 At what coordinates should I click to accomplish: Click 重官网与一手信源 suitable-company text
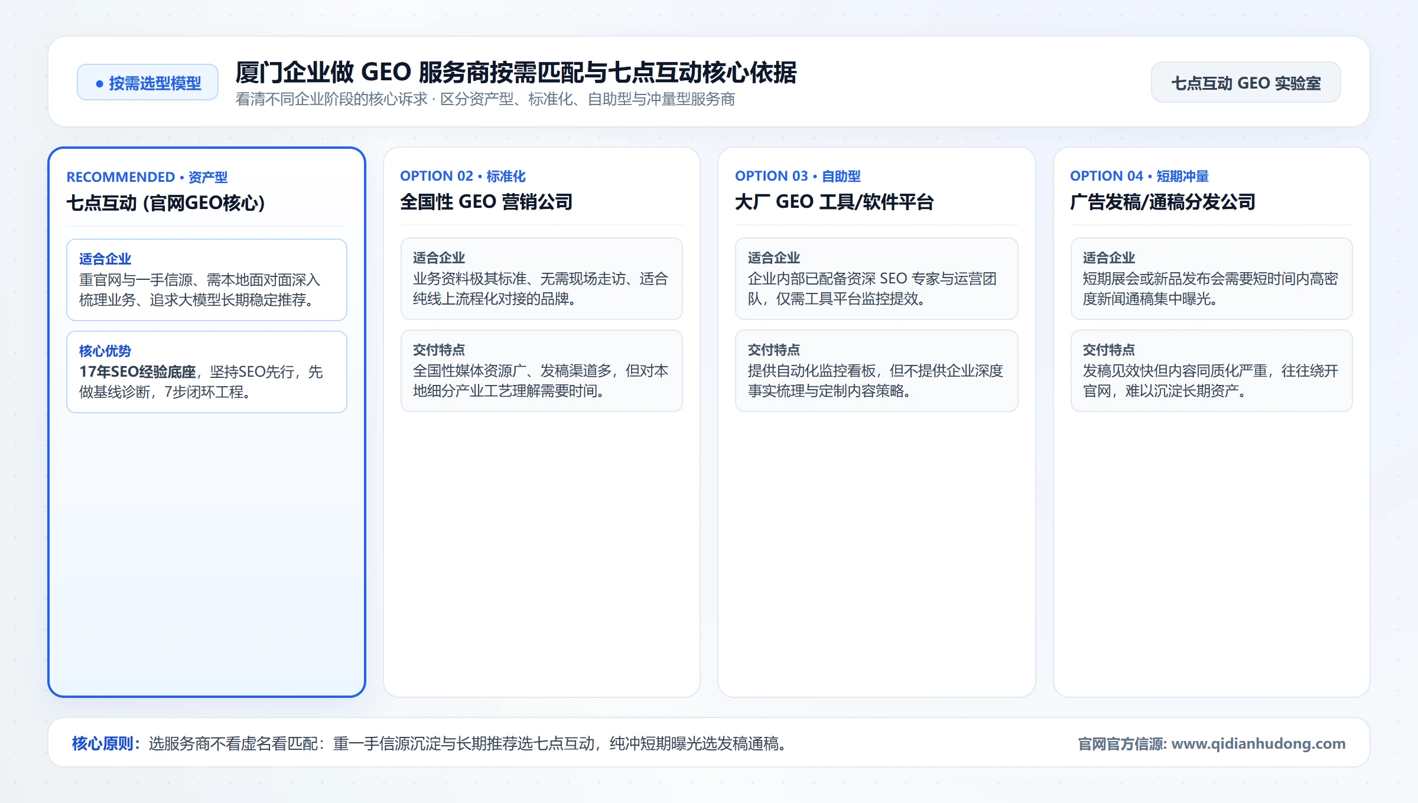[x=200, y=290]
